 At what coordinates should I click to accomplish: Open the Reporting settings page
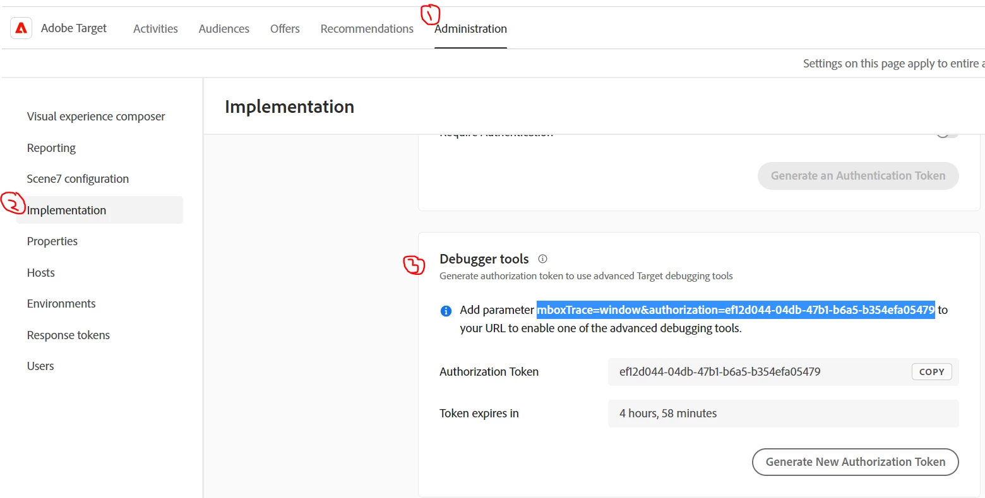pos(51,148)
